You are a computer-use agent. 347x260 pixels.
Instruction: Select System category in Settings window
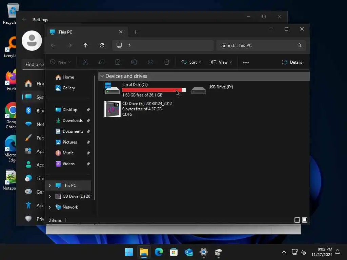pos(33,97)
